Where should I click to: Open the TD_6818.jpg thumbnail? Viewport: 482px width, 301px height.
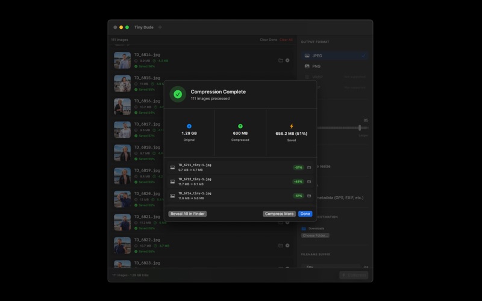[x=122, y=153]
